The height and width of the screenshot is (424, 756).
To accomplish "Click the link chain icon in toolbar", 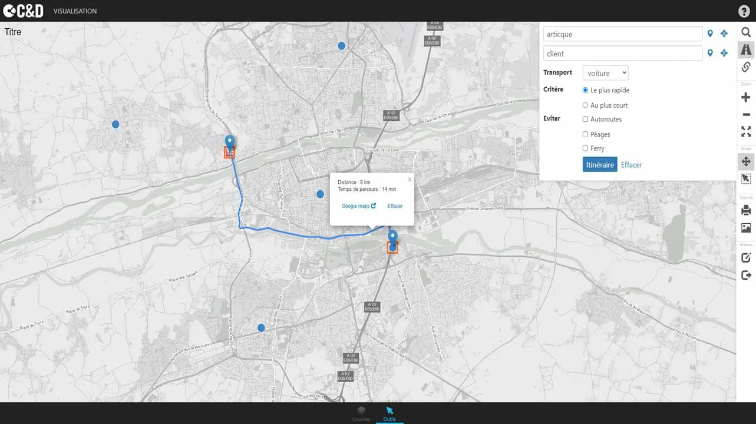I will tap(746, 67).
